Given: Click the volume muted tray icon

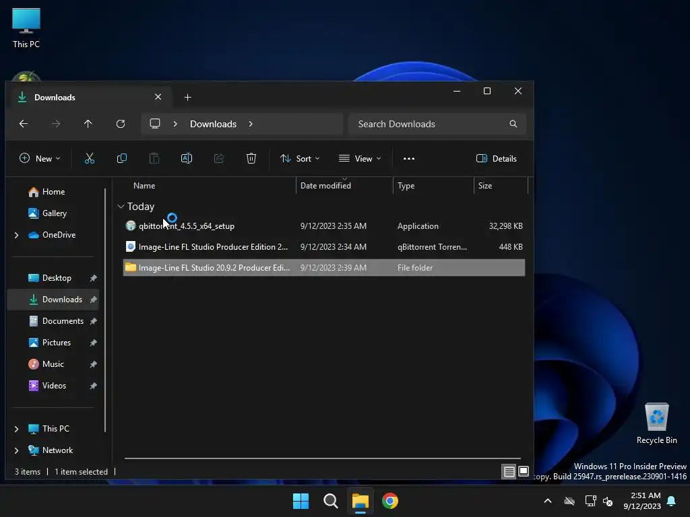Looking at the screenshot, I should [608, 501].
